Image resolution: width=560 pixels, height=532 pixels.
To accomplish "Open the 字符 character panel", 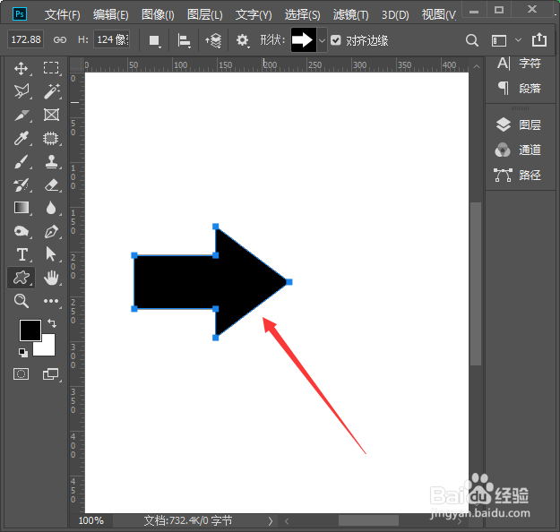I will point(520,64).
